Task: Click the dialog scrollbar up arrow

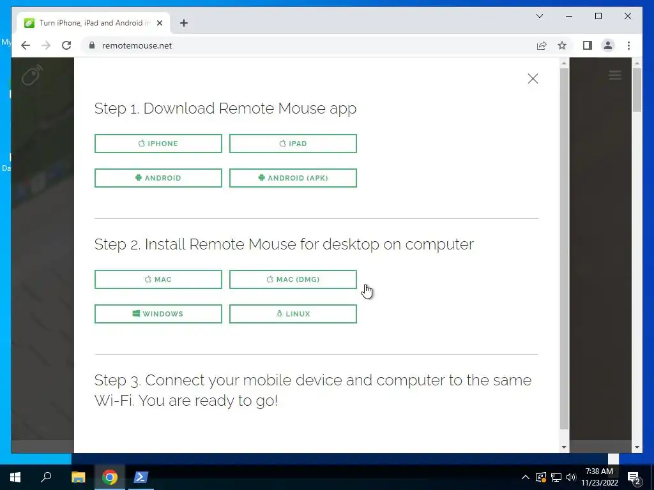Action: pos(564,63)
